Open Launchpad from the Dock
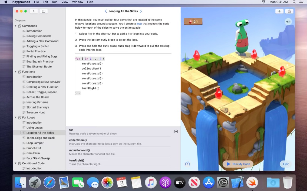Viewport: 307px width, 191px height. point(35,182)
